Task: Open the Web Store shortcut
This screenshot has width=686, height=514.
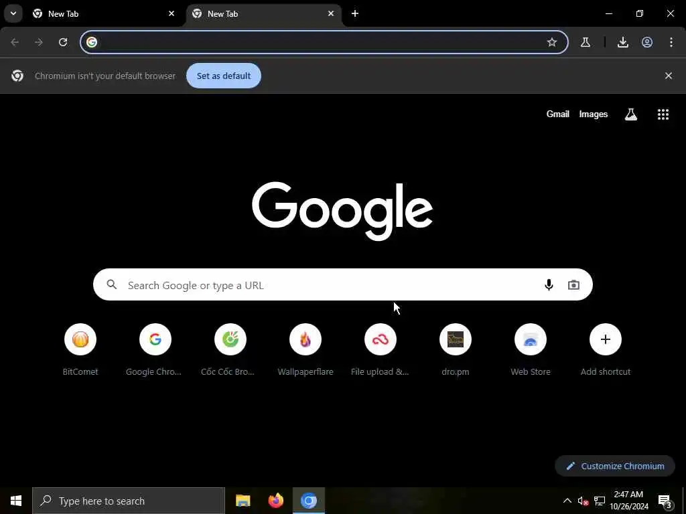Action: 531,350
